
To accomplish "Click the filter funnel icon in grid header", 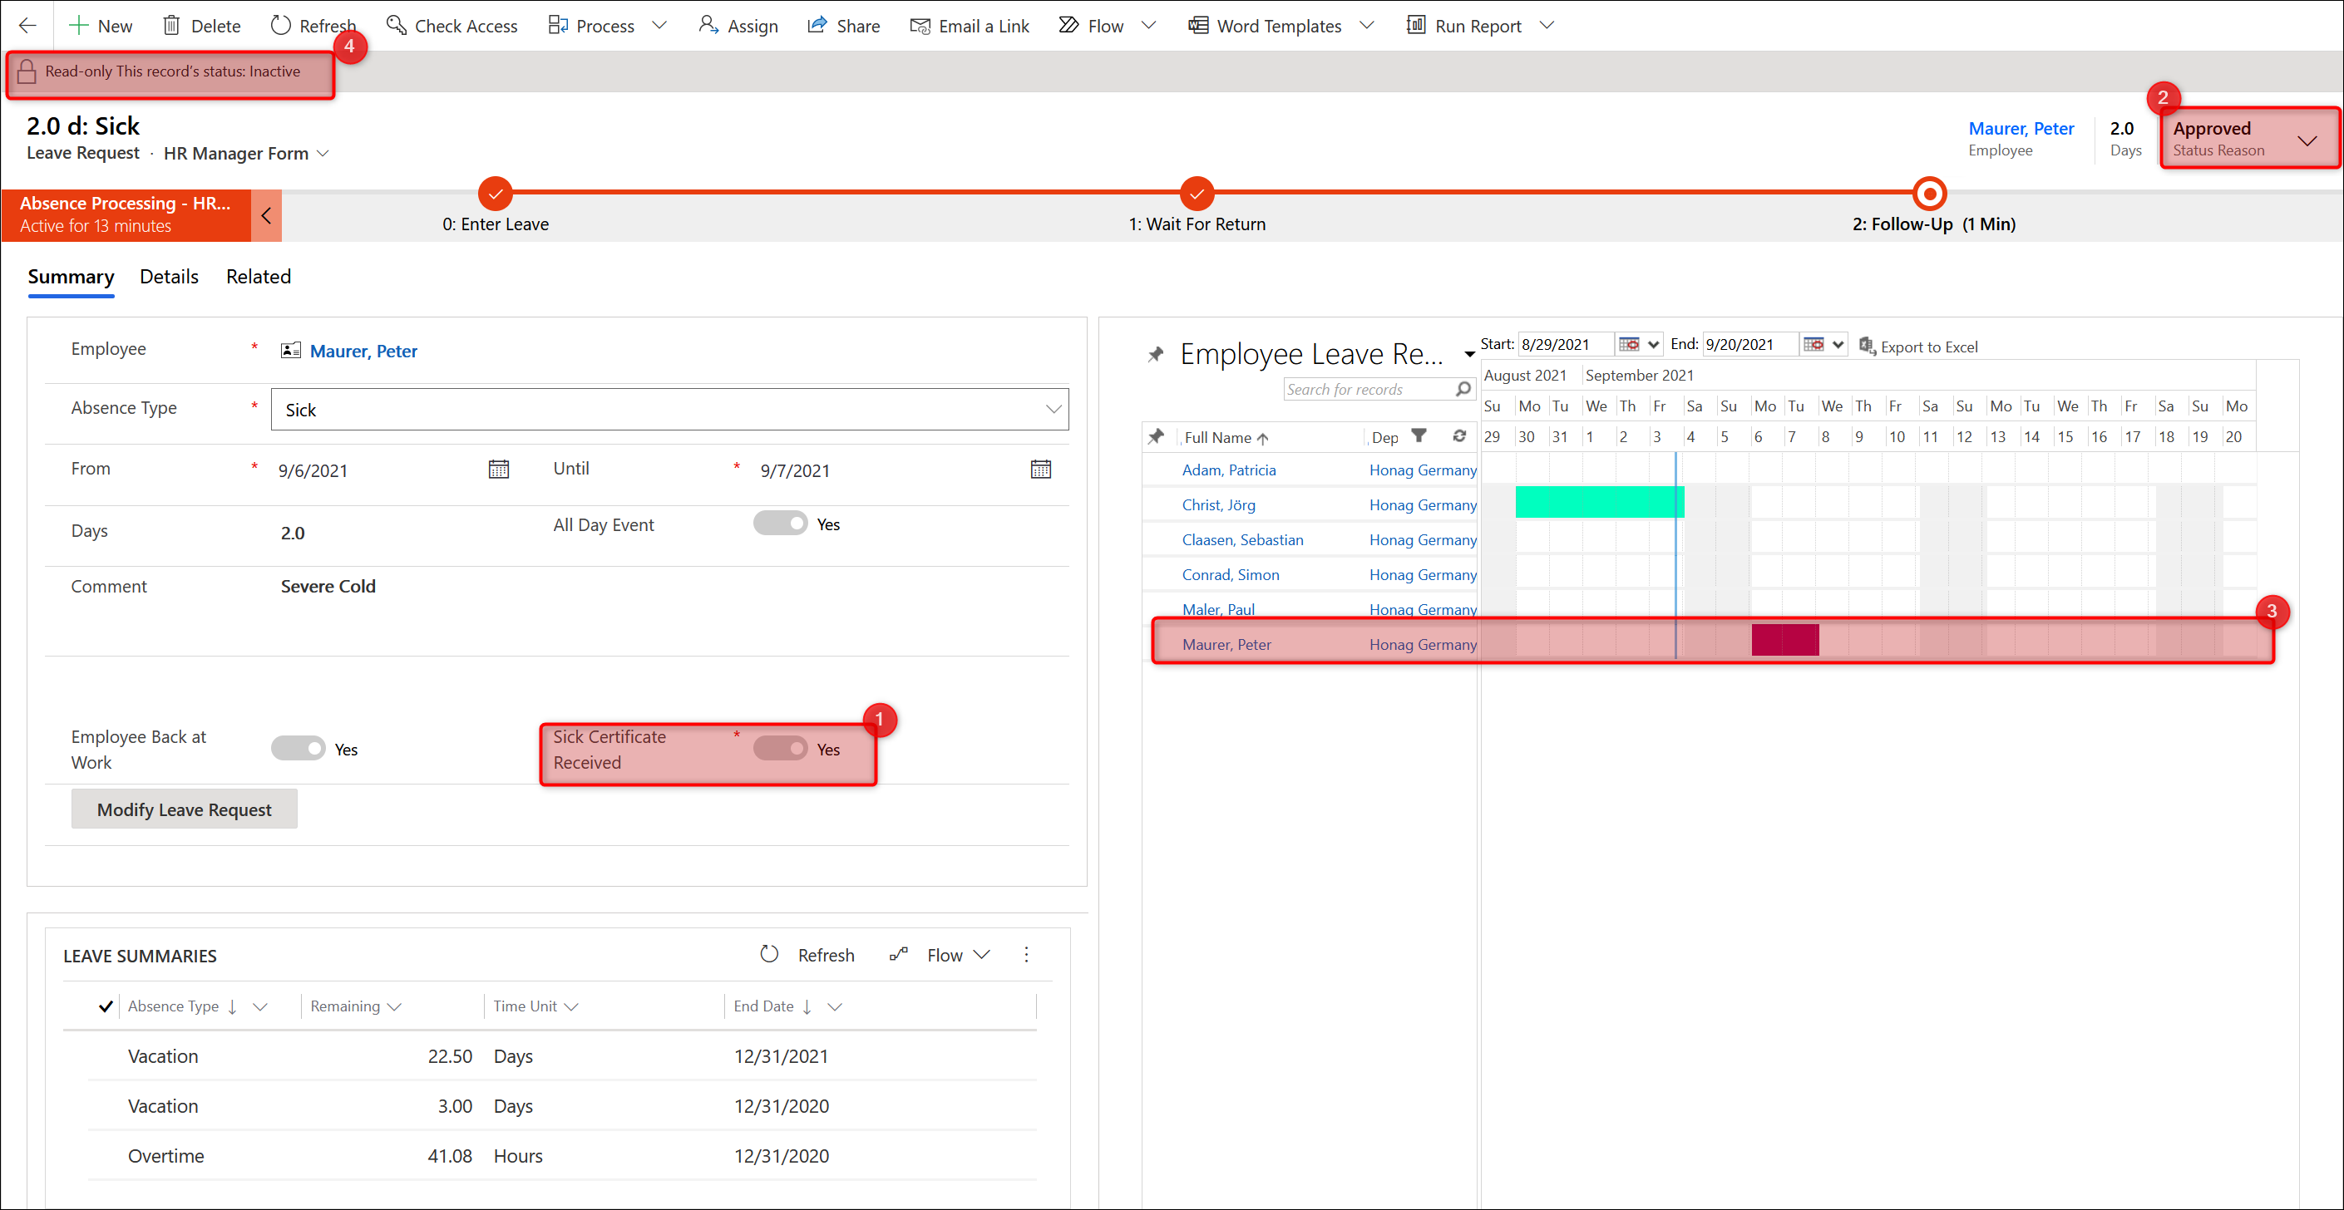I will click(1419, 435).
